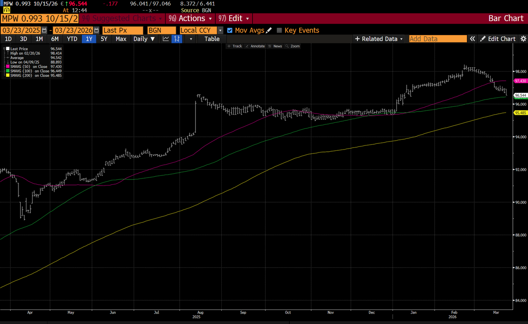Click the end date field 03/23/2026

point(73,30)
